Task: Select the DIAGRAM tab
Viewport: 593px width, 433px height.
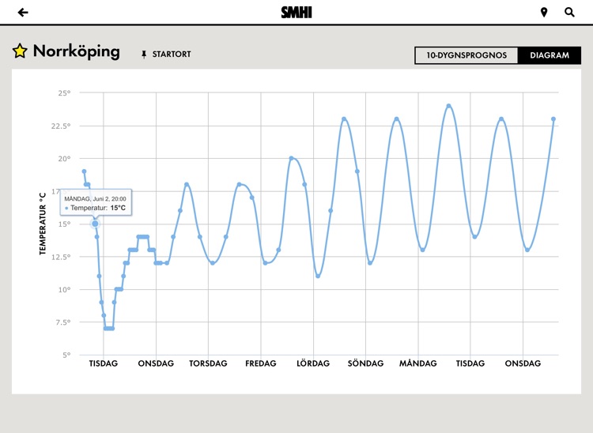Action: coord(550,55)
